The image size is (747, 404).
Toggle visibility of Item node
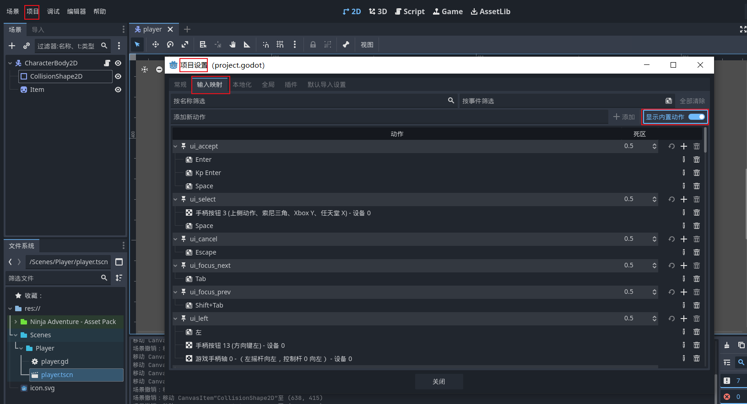click(118, 90)
